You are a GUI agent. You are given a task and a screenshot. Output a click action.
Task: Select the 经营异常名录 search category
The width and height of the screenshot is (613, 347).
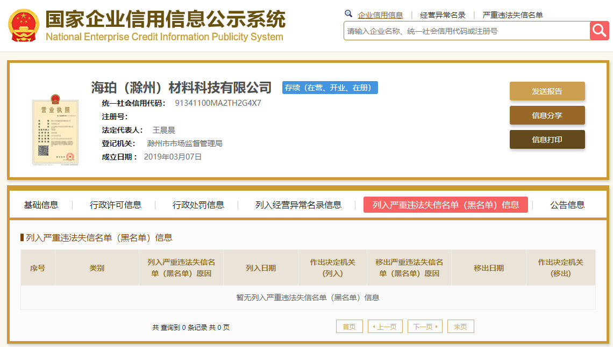[443, 15]
